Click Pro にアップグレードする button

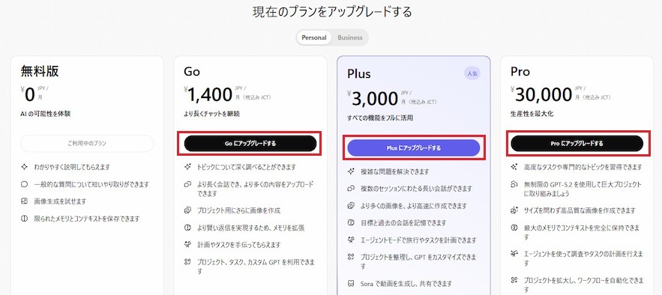pos(577,143)
